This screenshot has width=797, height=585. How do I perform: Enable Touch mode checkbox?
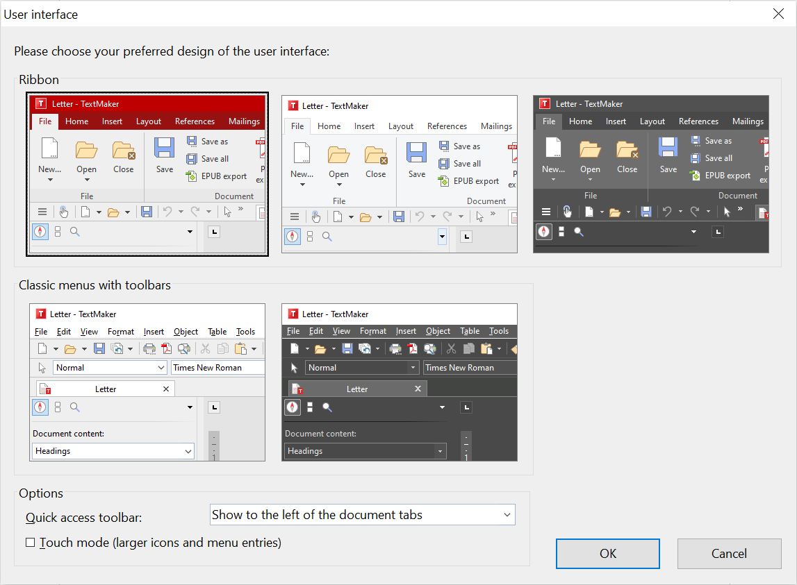pyautogui.click(x=31, y=543)
